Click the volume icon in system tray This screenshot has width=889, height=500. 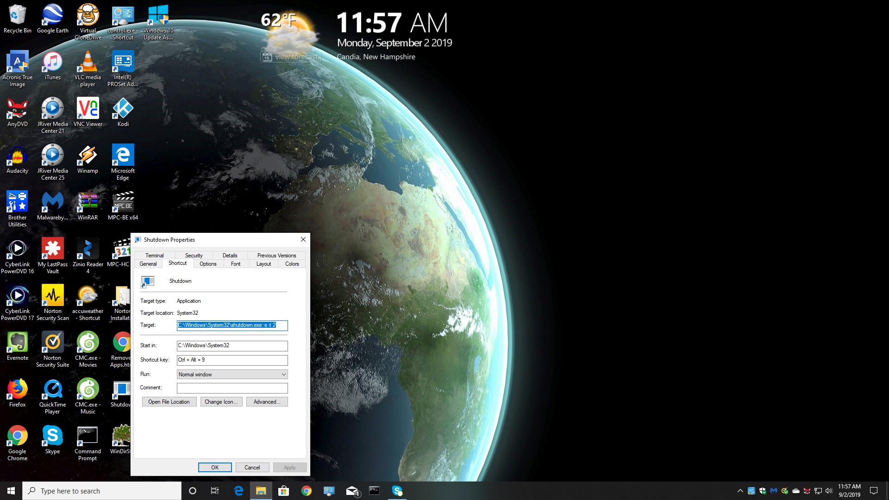pyautogui.click(x=829, y=491)
